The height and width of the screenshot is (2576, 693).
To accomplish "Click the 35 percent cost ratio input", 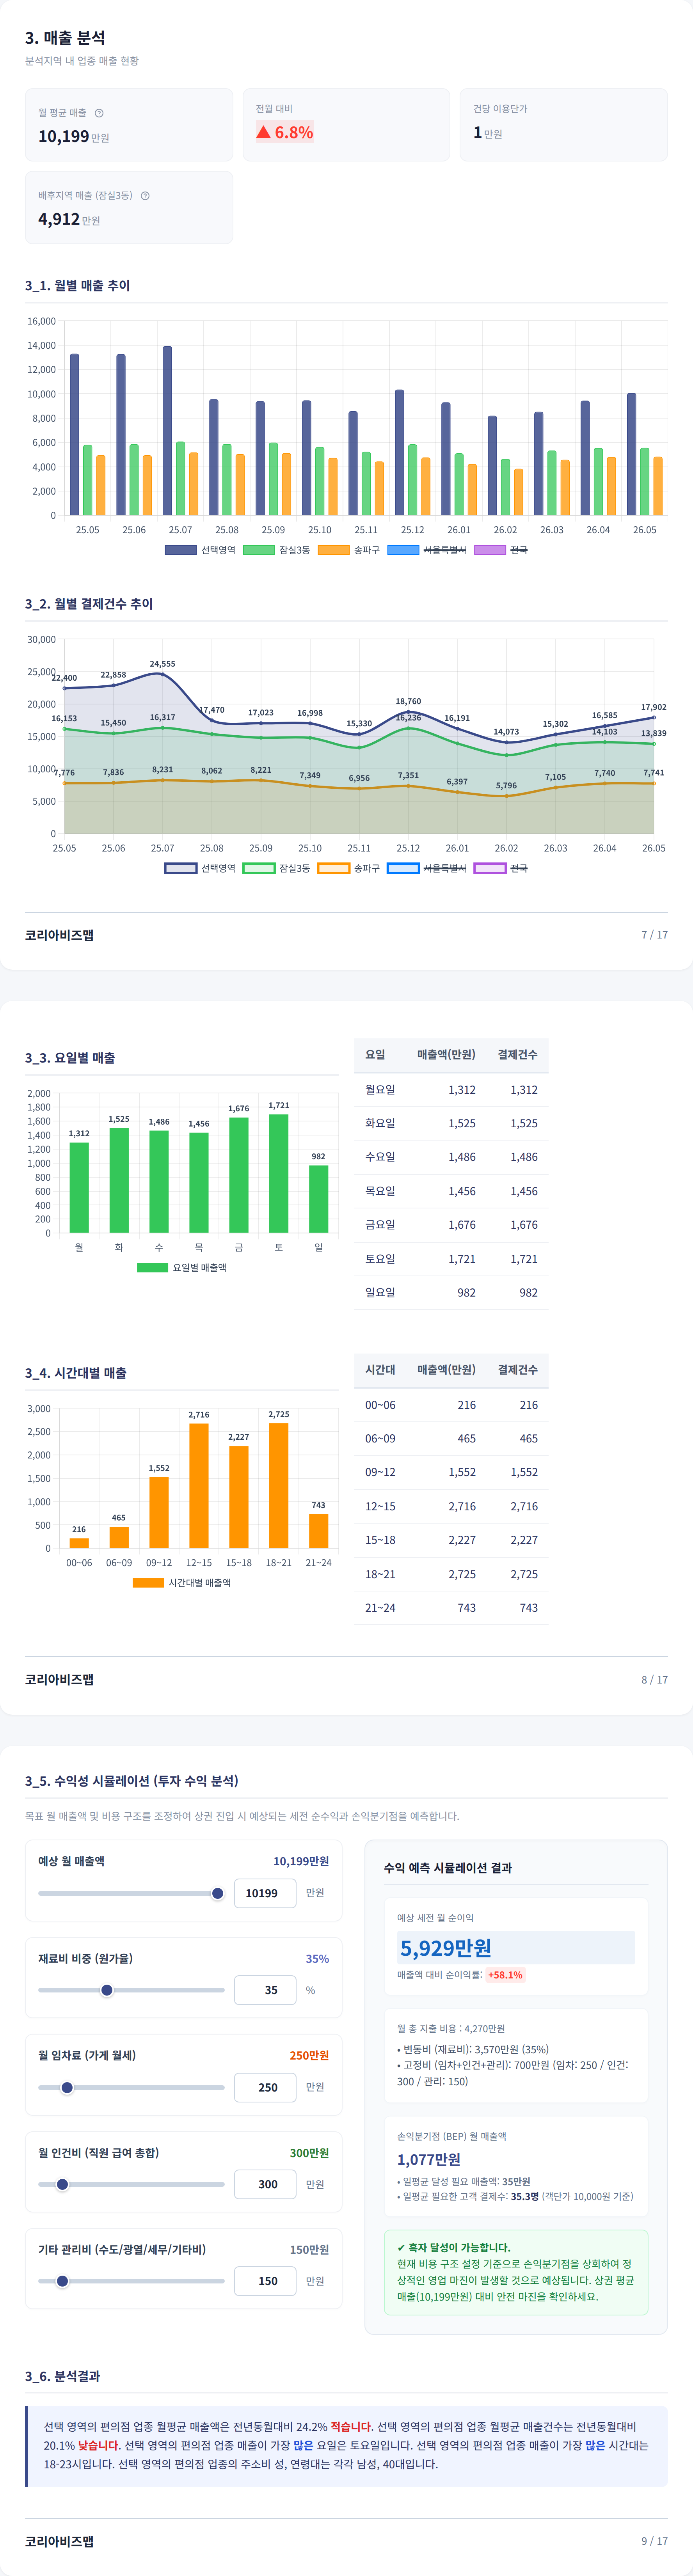I will click(x=265, y=1990).
